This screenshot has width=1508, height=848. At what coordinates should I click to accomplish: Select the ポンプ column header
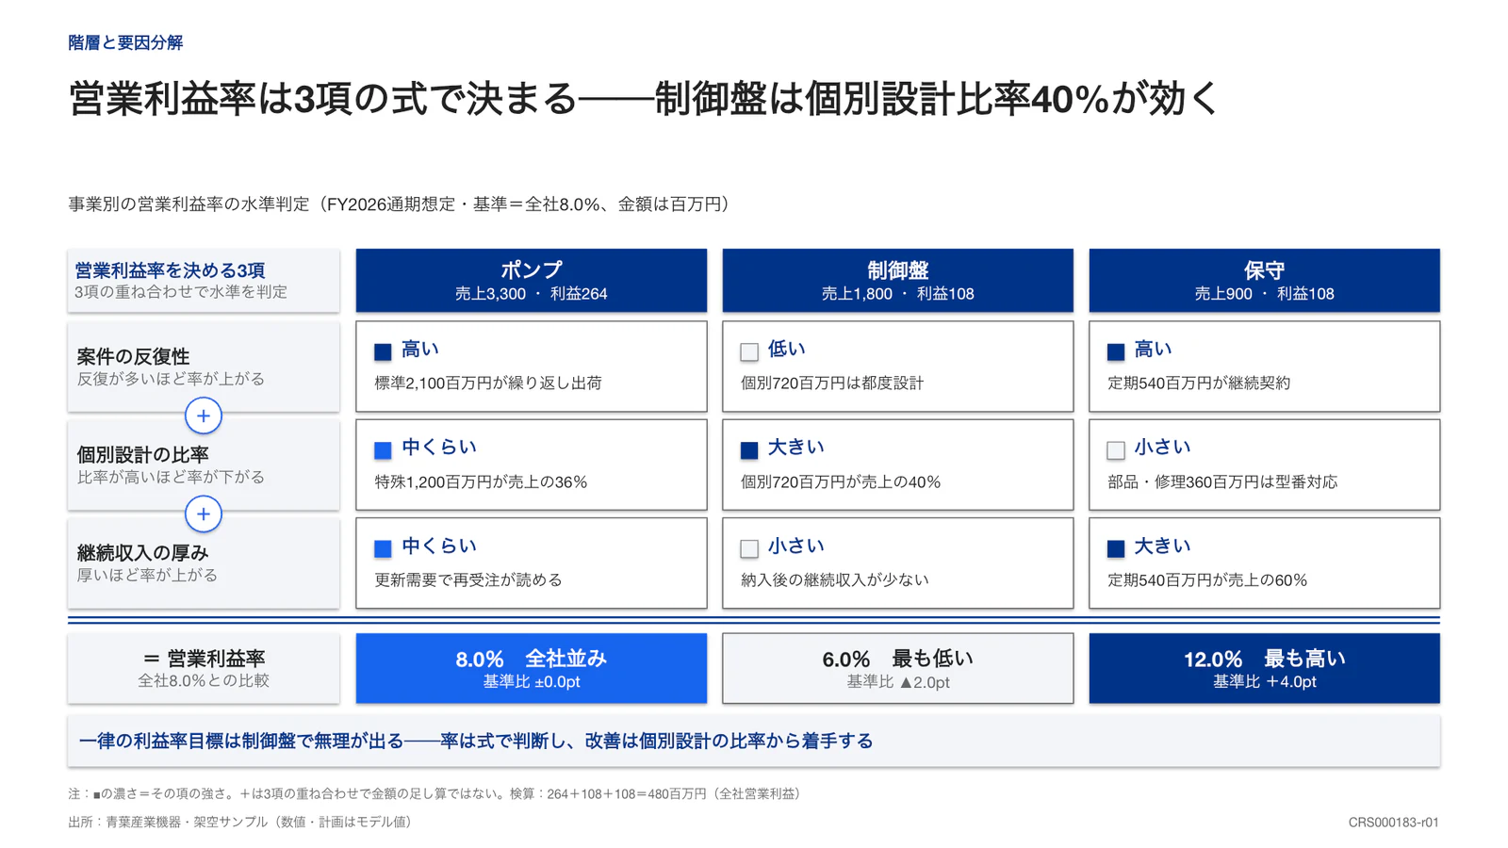click(532, 281)
